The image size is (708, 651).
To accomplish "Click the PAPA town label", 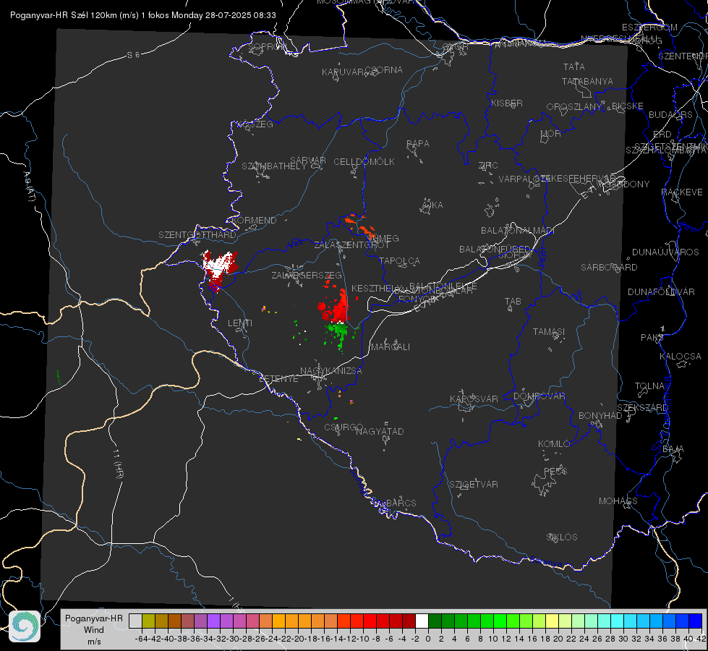I will (x=418, y=144).
